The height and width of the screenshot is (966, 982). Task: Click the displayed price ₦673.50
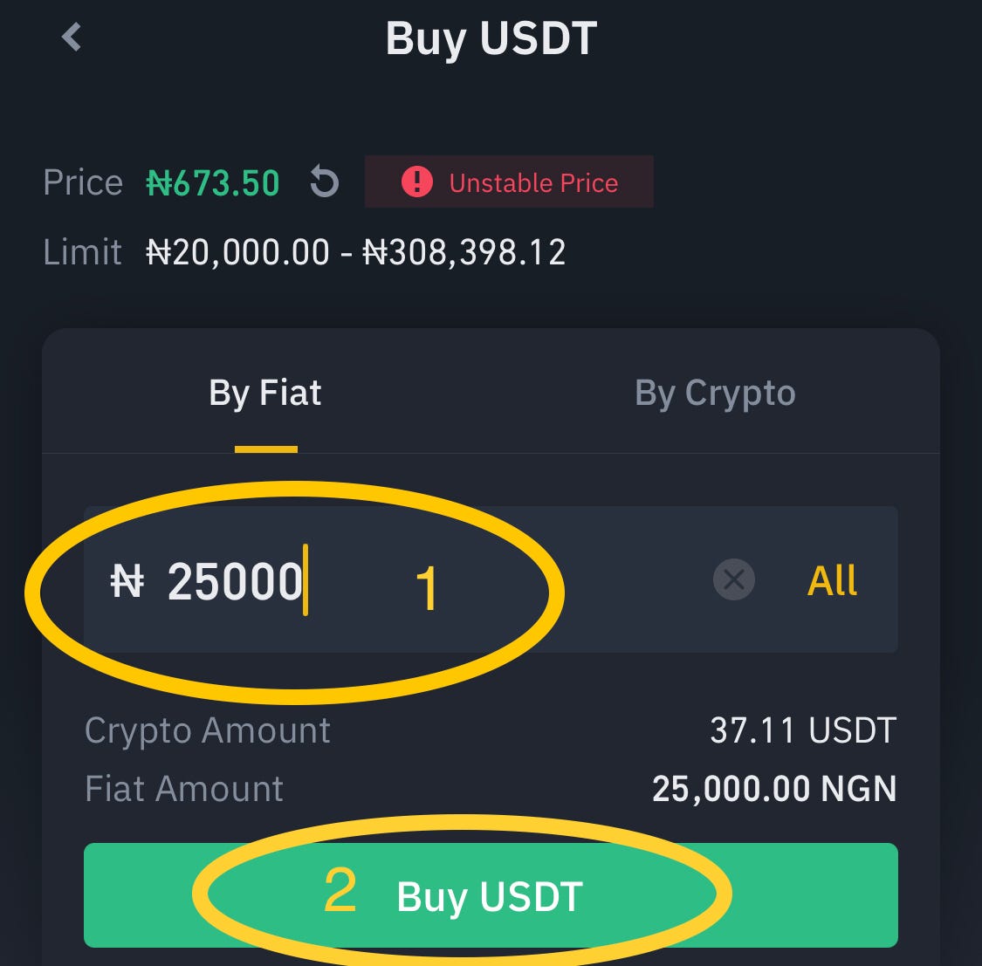(212, 182)
